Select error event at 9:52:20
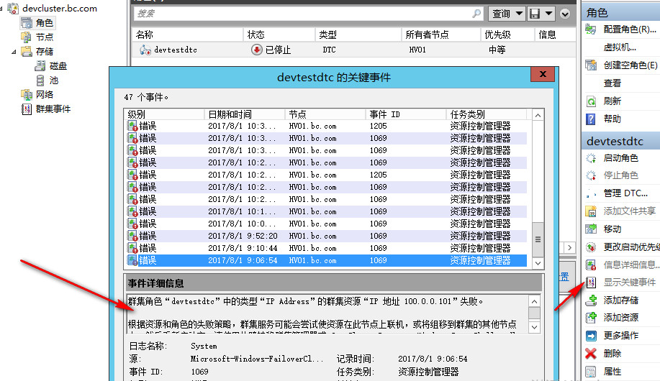Image resolution: width=660 pixels, height=381 pixels. pos(326,236)
